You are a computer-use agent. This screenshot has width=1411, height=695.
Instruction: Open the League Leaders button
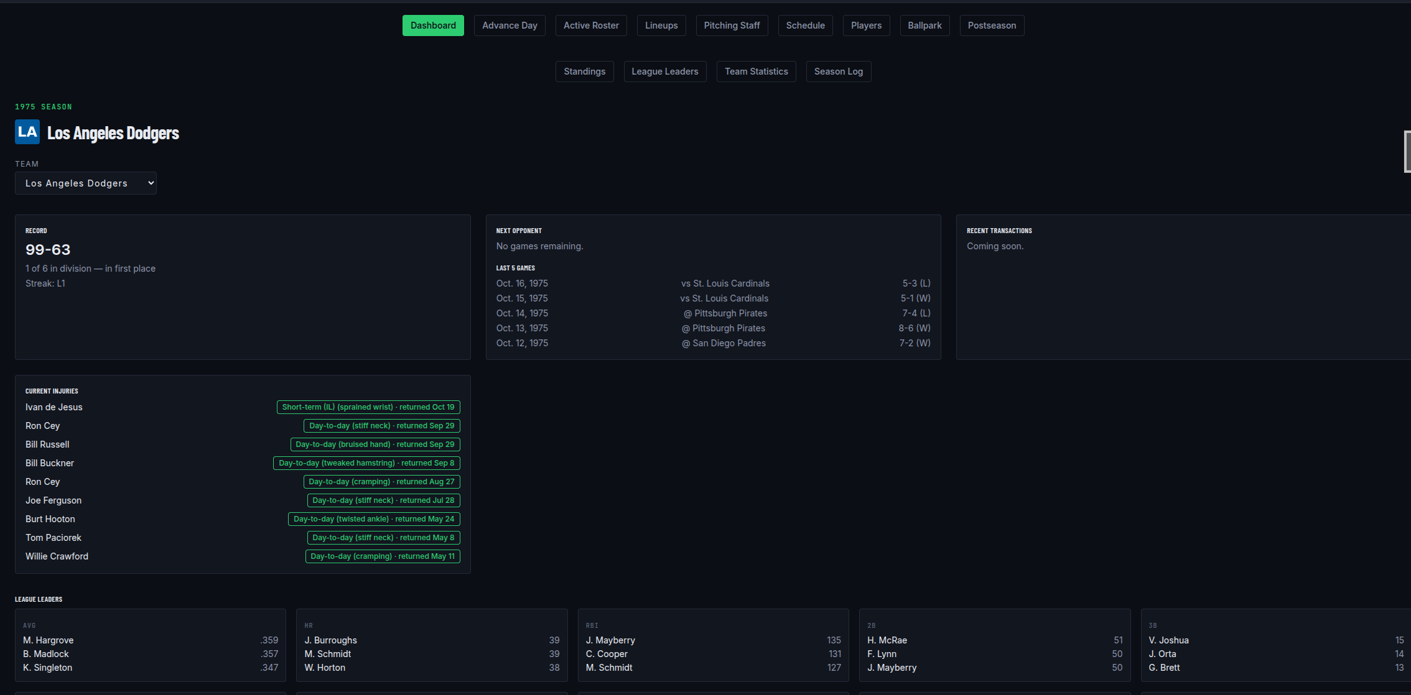665,71
